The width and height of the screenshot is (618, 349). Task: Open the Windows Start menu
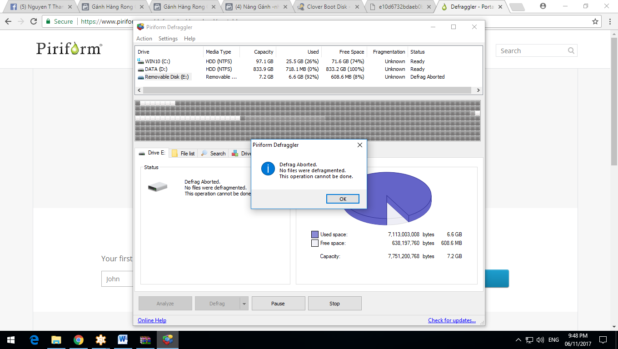11,340
